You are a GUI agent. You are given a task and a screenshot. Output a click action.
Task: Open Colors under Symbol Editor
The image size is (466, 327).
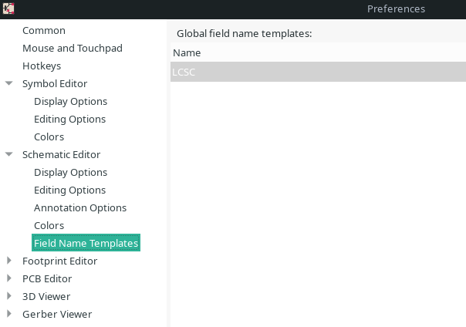click(49, 137)
